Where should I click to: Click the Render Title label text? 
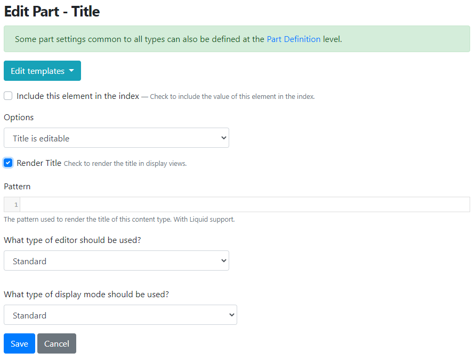coord(39,163)
